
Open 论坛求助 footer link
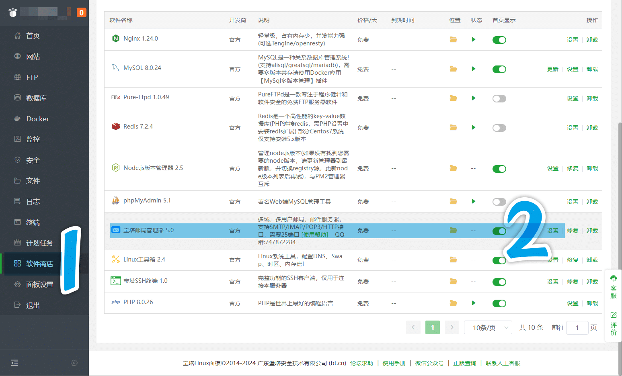click(361, 363)
